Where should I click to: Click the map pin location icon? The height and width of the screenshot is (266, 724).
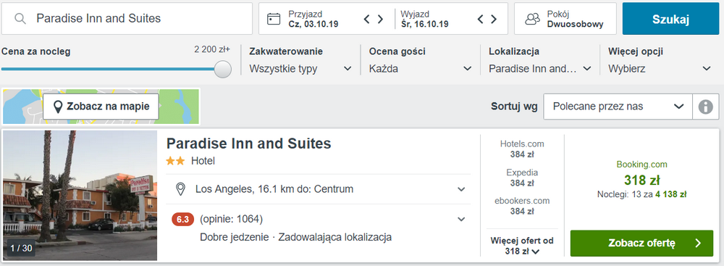[58, 107]
